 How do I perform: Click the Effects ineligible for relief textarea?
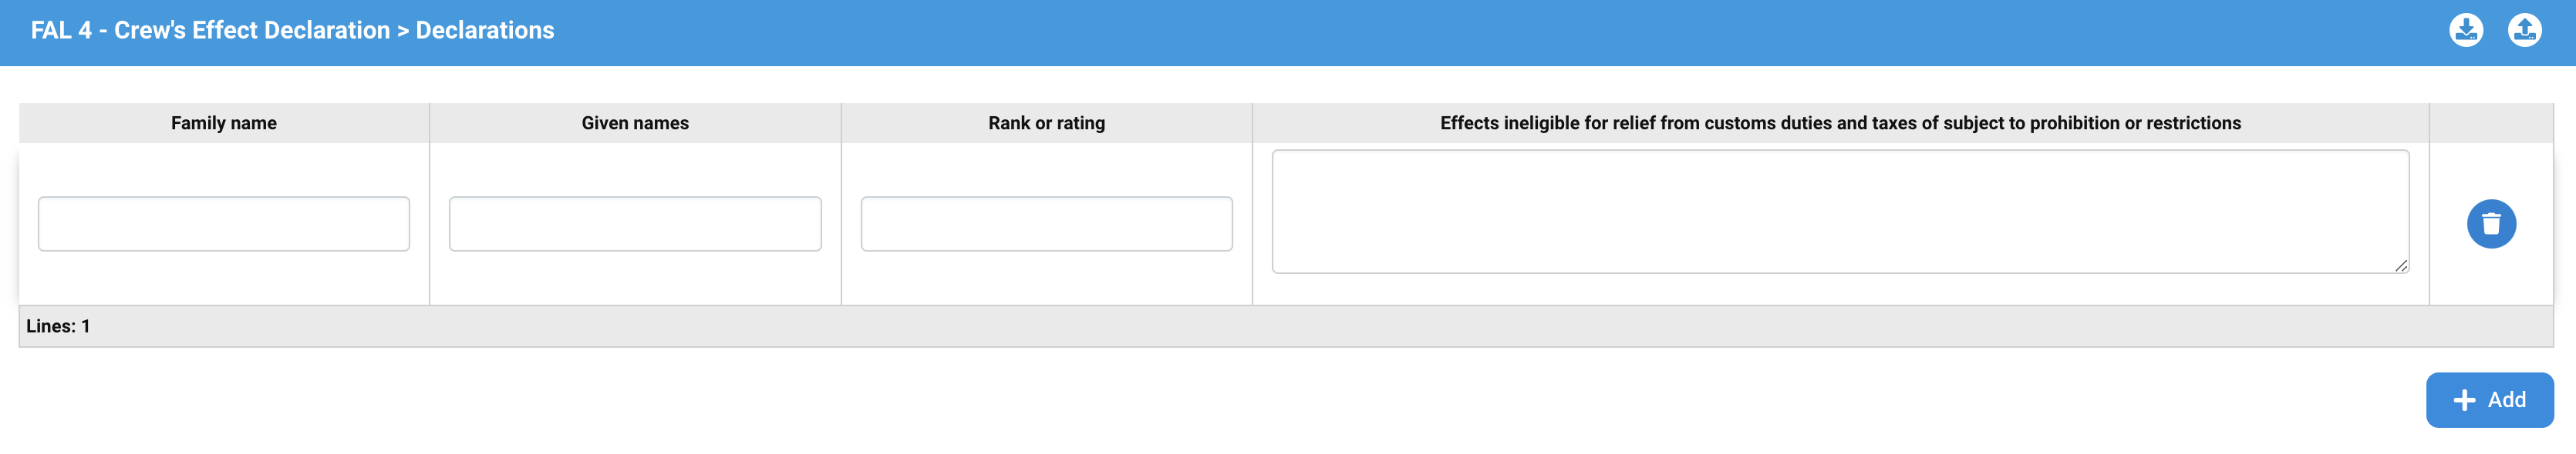click(x=1839, y=211)
